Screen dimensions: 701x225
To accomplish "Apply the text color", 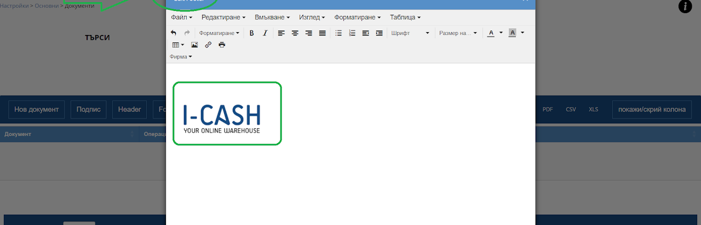I will 491,33.
